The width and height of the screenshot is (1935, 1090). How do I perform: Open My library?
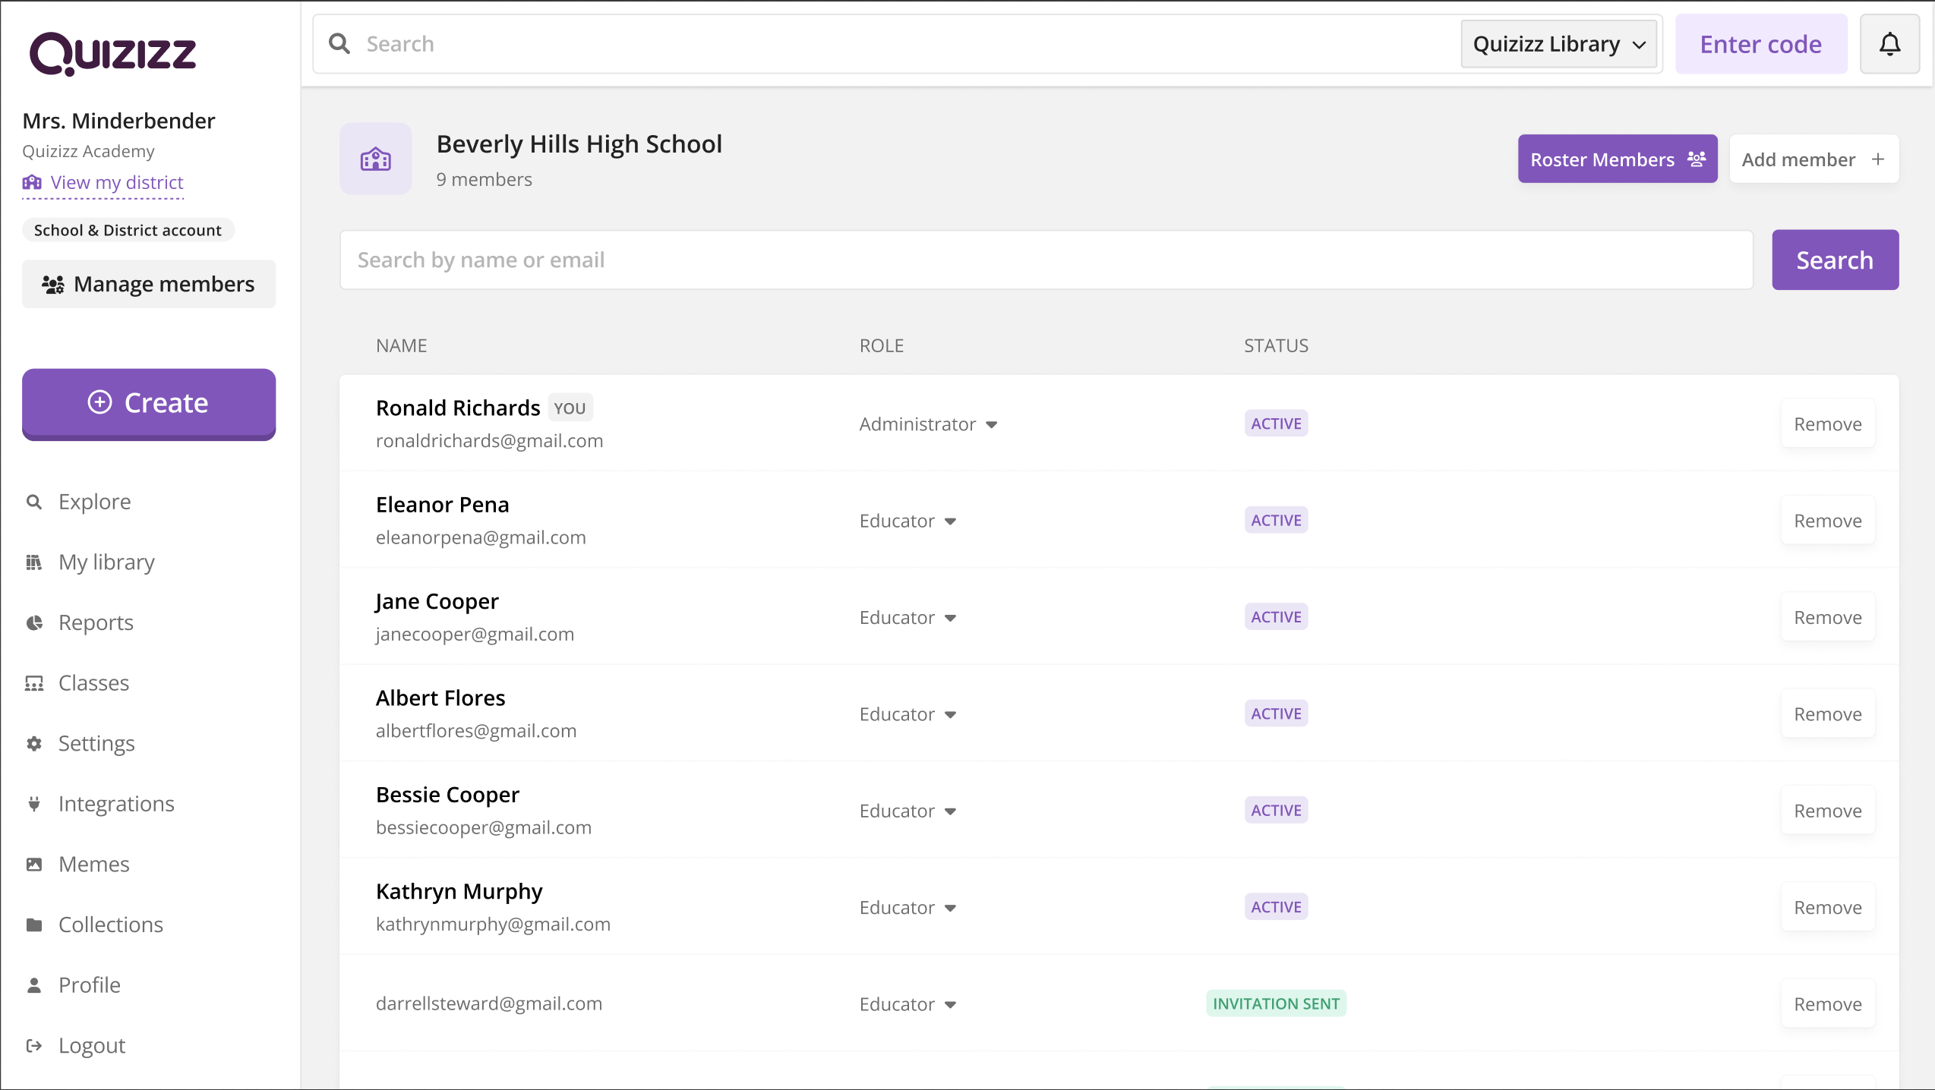[106, 562]
